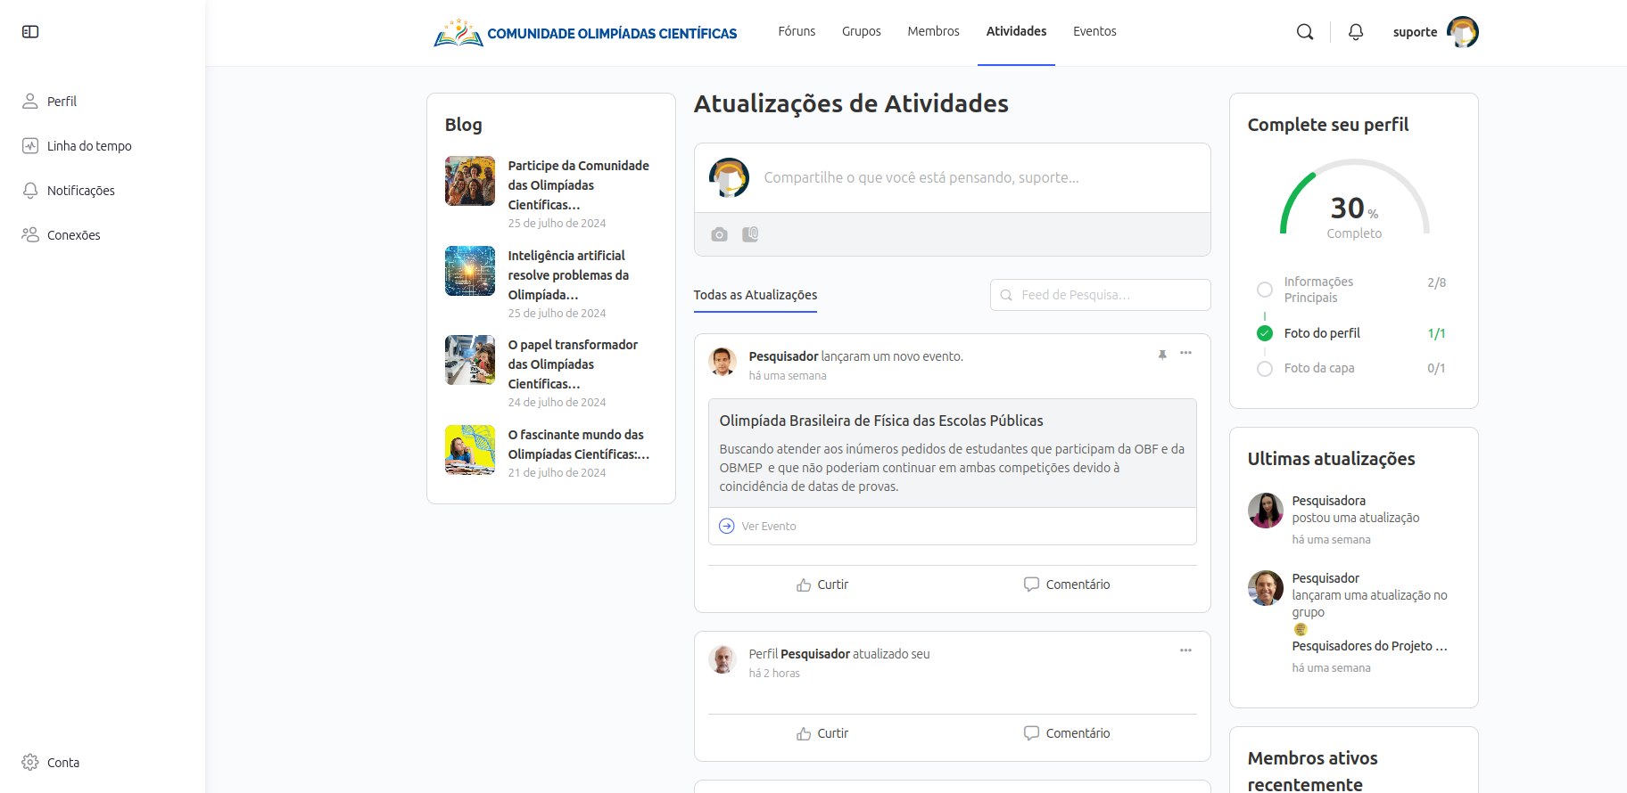Open O fascinante mundo das Olimpíadas link
Image resolution: width=1627 pixels, height=793 pixels.
[579, 445]
